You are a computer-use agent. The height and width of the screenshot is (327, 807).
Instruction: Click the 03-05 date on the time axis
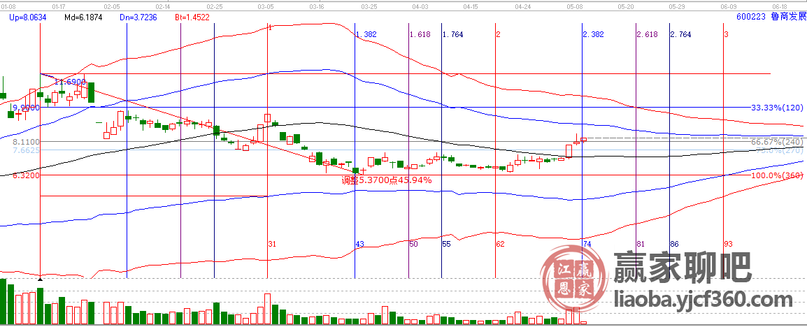click(266, 7)
